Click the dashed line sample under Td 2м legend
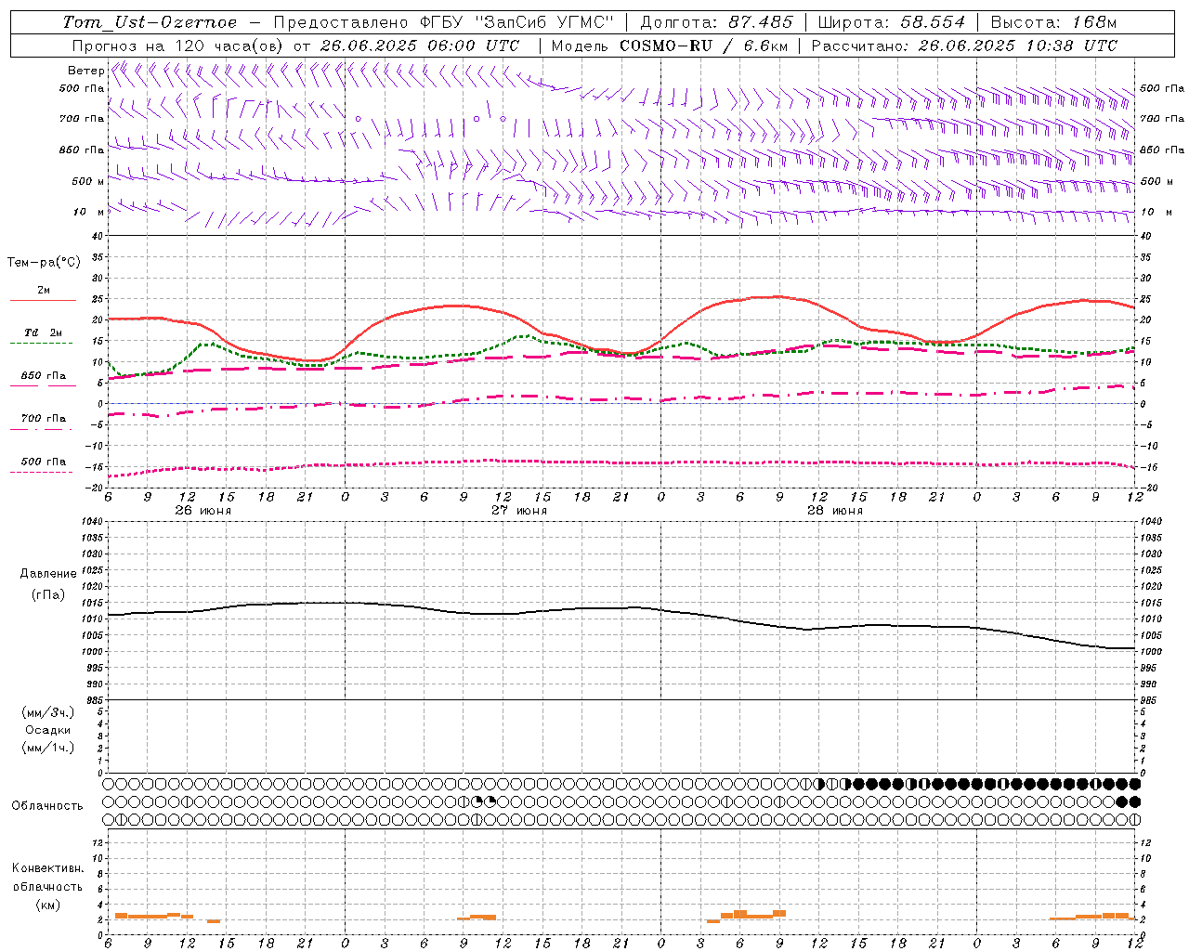 tap(41, 343)
